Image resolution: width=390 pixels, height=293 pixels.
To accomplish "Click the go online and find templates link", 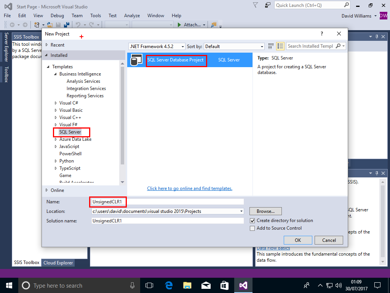I will 190,188.
